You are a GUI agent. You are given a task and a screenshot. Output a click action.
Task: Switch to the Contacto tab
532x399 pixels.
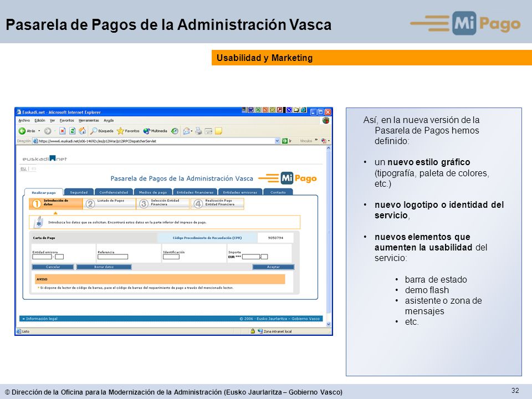click(x=278, y=192)
